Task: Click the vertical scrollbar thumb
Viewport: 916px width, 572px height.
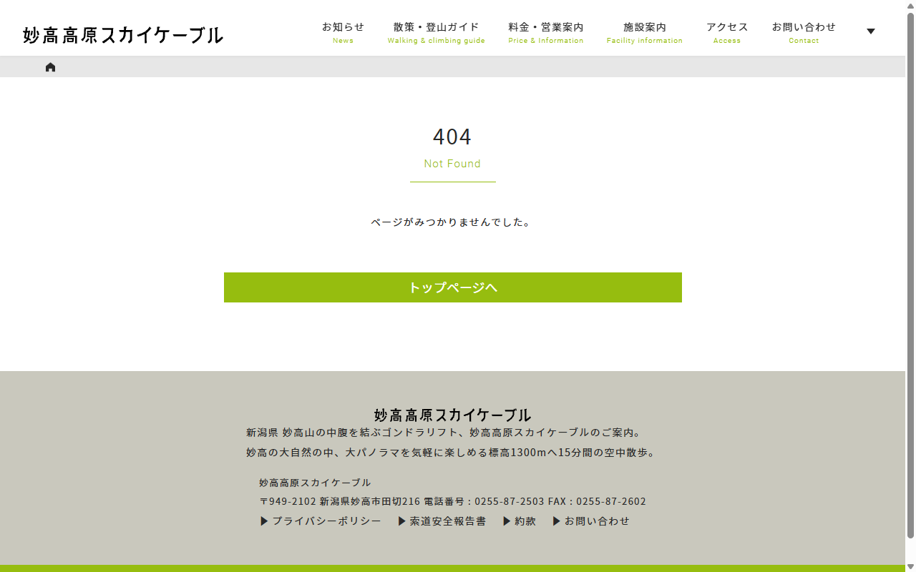Action: click(910, 275)
